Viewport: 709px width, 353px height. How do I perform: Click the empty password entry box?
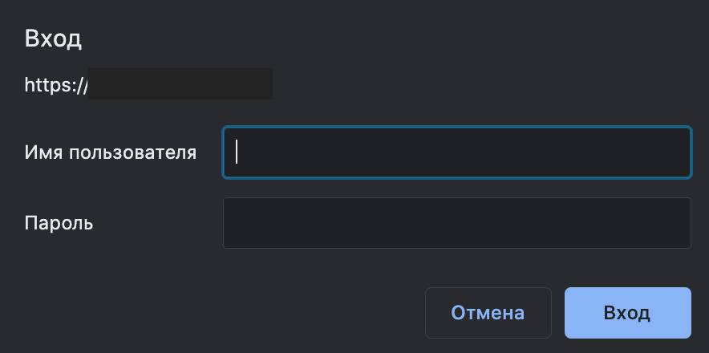coord(456,223)
